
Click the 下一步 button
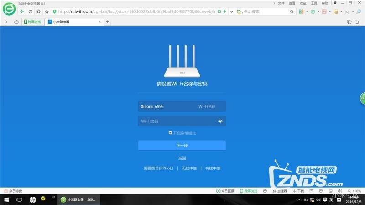(x=182, y=145)
